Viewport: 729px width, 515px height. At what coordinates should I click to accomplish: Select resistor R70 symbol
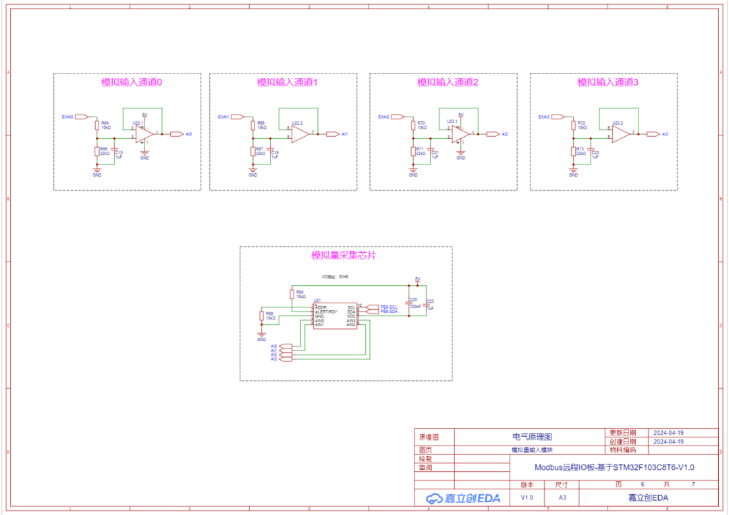(x=413, y=125)
